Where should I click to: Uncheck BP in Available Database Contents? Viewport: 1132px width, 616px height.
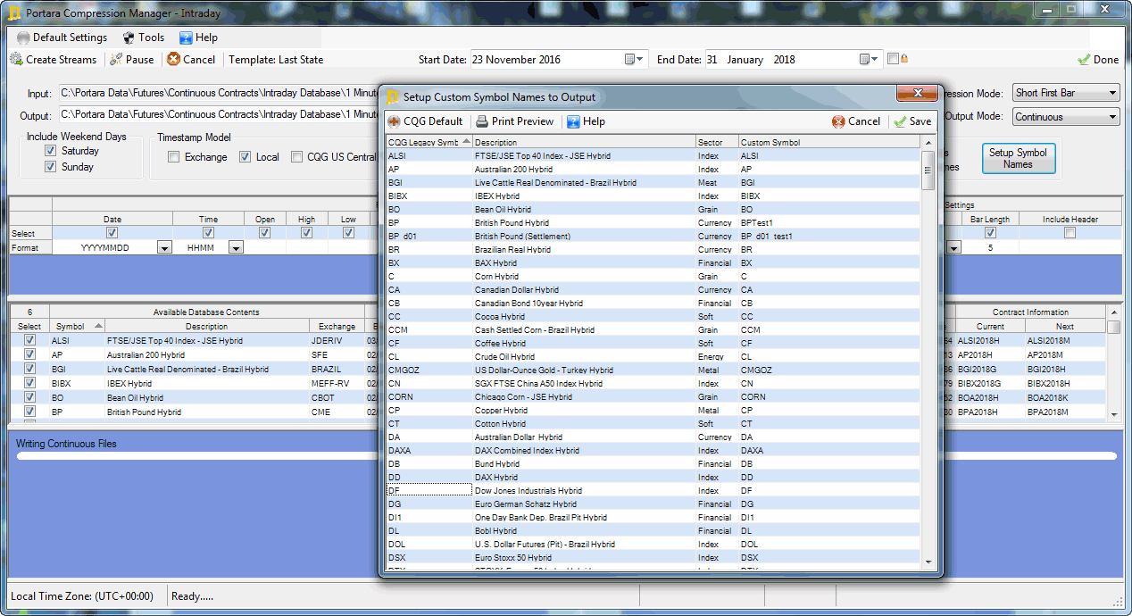tap(29, 412)
